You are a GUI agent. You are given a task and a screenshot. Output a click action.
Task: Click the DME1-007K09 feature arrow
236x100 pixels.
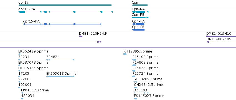click(x=221, y=42)
